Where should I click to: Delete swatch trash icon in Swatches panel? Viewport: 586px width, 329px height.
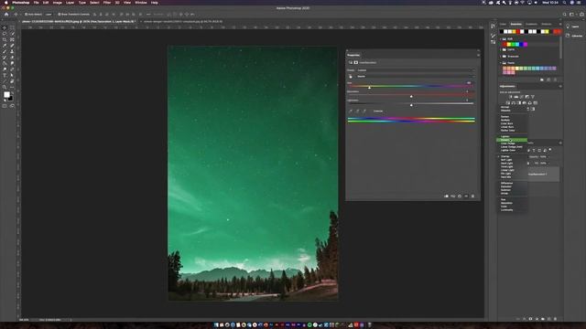tap(555, 80)
